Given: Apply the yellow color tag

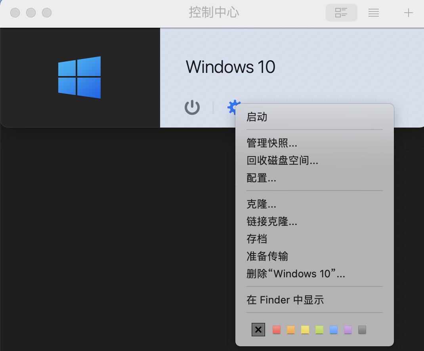Looking at the screenshot, I should tap(305, 330).
